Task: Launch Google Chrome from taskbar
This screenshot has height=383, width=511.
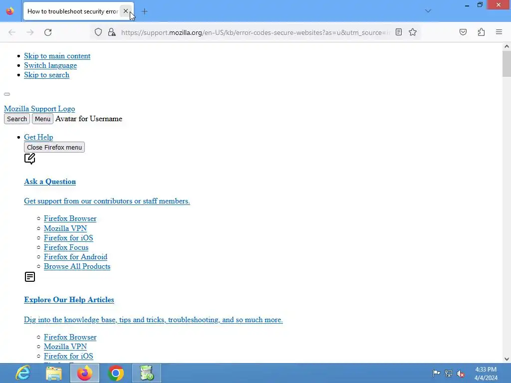Action: click(116, 373)
